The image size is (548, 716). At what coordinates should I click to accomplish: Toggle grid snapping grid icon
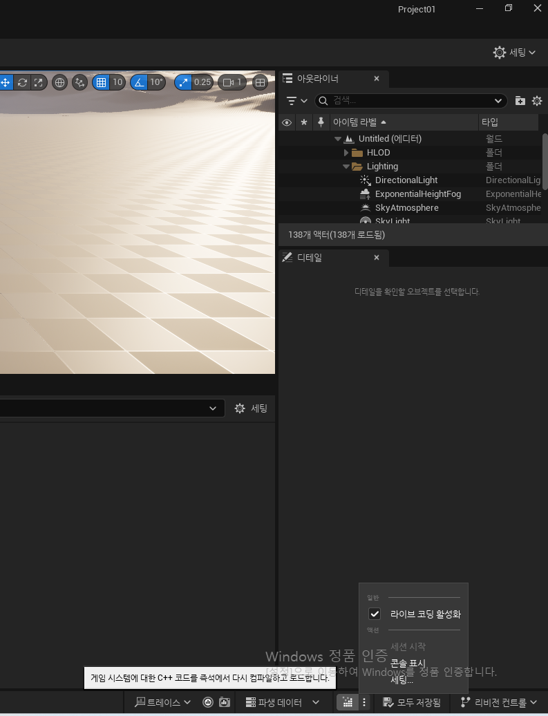(x=102, y=83)
